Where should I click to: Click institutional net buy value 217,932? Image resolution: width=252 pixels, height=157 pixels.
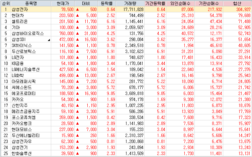pos(215,9)
